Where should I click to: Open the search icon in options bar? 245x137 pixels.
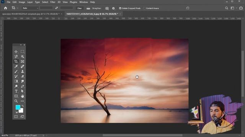click(226, 8)
